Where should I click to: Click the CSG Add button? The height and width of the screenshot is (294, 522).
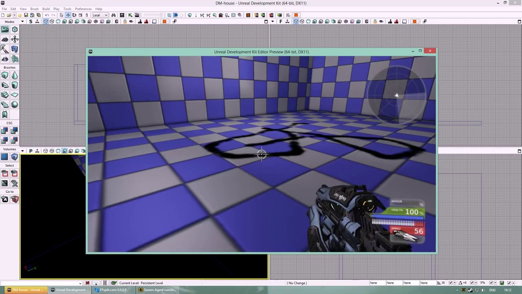tap(5, 131)
